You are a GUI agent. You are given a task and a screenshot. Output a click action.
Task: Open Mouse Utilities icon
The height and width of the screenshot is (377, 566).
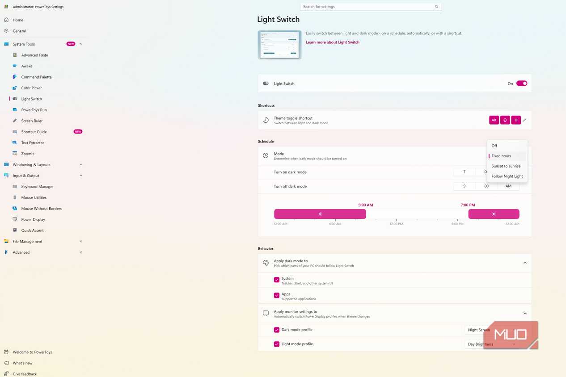point(15,197)
